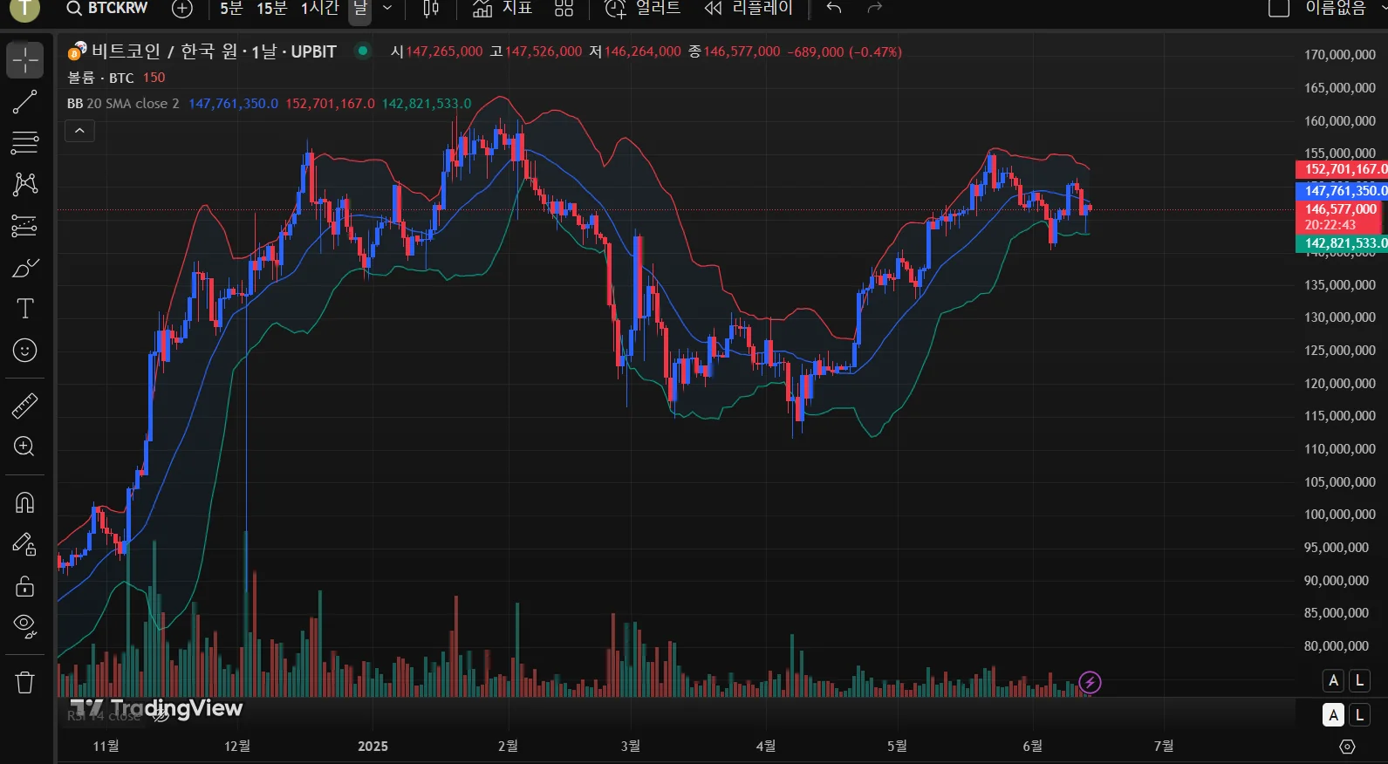The height and width of the screenshot is (764, 1388).
Task: Open the 지표 indicators button
Action: click(503, 9)
